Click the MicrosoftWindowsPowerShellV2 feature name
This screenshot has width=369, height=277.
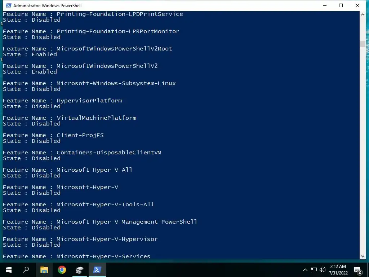click(x=107, y=66)
